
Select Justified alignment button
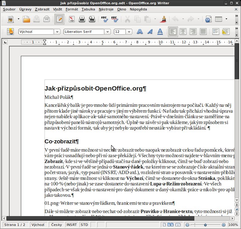point(203,32)
